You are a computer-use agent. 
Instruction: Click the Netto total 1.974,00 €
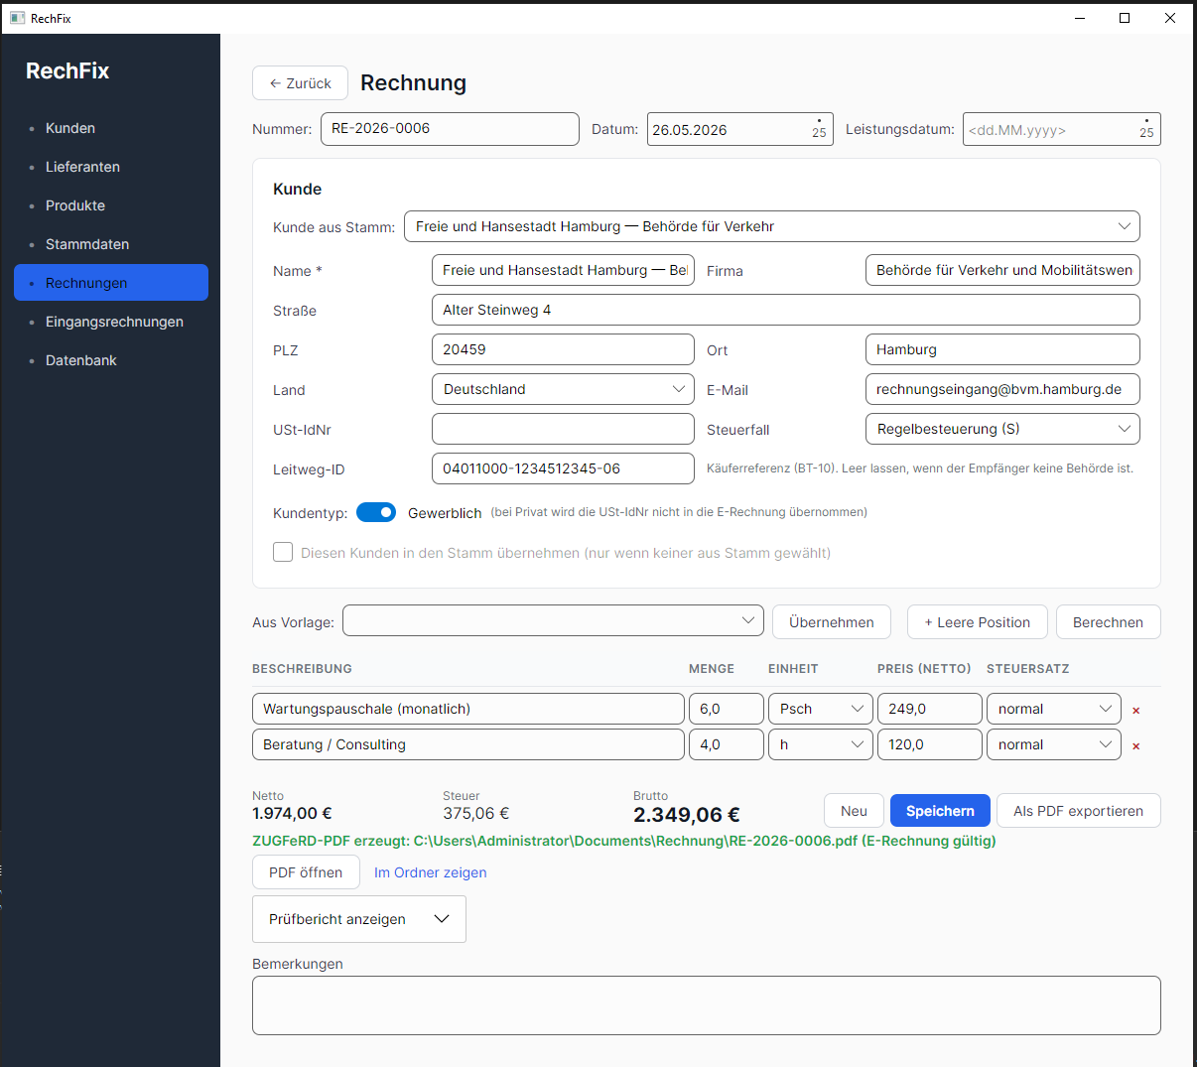pos(292,813)
